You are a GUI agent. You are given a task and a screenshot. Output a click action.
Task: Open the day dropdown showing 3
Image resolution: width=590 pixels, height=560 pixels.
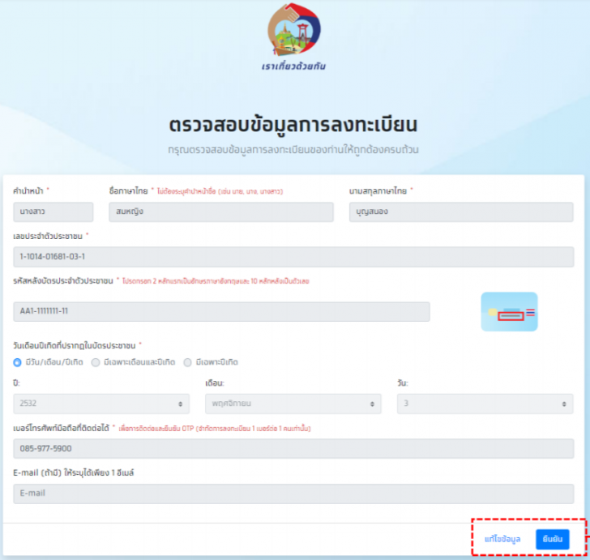(485, 404)
